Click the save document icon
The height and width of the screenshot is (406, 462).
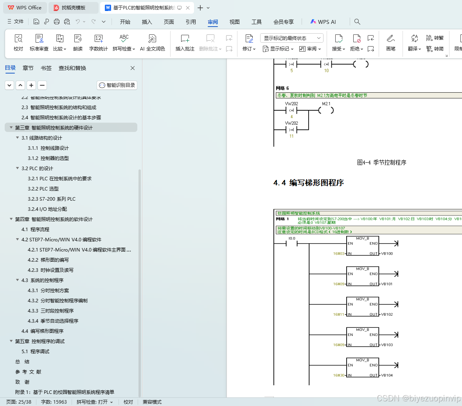pyautogui.click(x=36, y=22)
